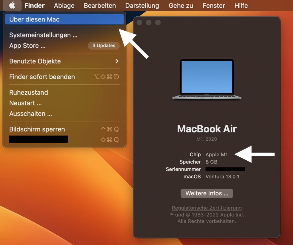293x245 pixels.
Task: Open the Hilfe menu
Action: tap(241, 6)
